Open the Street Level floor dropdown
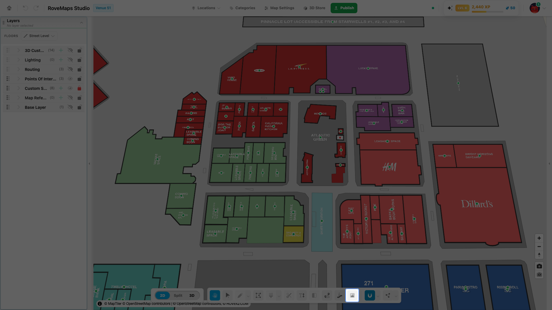The width and height of the screenshot is (552, 310). tap(39, 36)
